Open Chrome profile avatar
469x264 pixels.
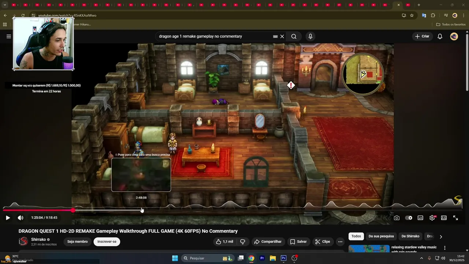(x=455, y=15)
